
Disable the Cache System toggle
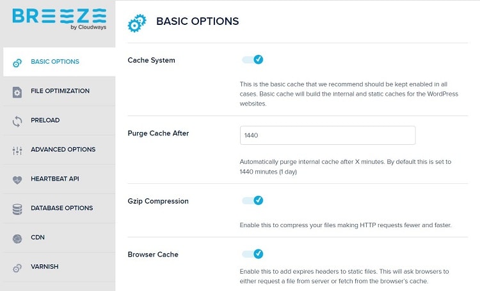click(253, 59)
